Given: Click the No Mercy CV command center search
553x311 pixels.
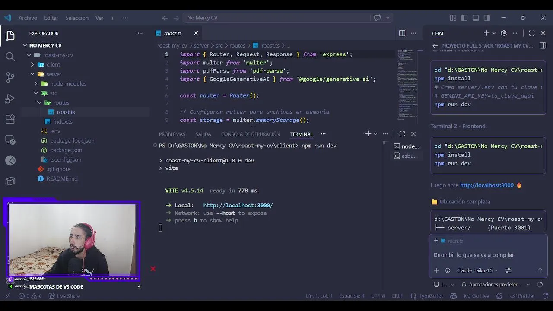Looking at the screenshot, I should (276, 18).
